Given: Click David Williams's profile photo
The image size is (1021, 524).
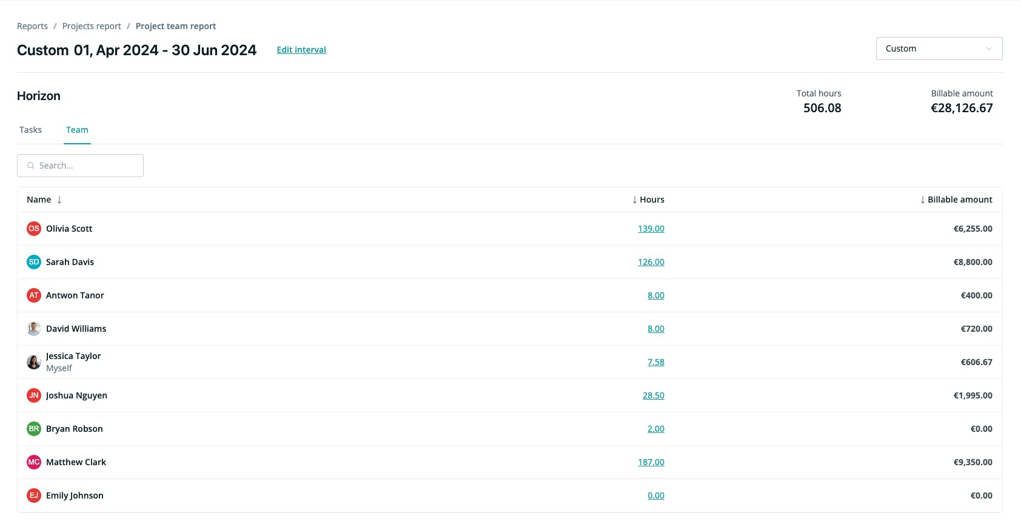Looking at the screenshot, I should coord(34,329).
